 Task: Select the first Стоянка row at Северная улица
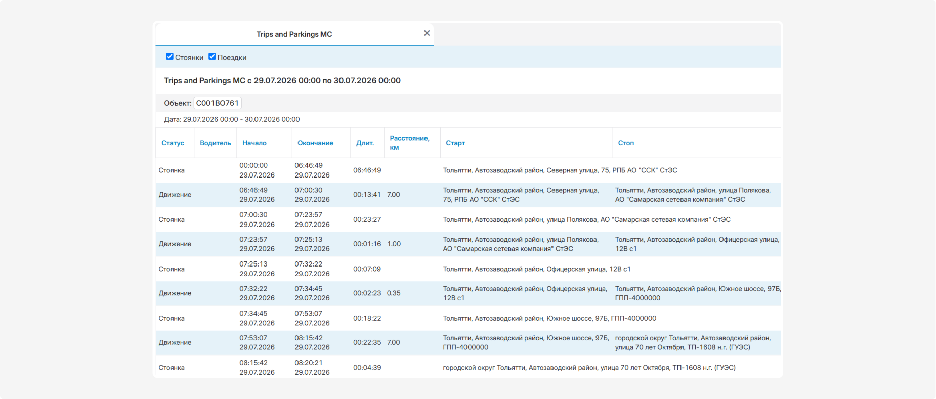pos(468,170)
